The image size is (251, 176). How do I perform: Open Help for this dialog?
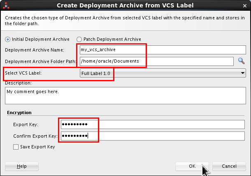pos(22,166)
